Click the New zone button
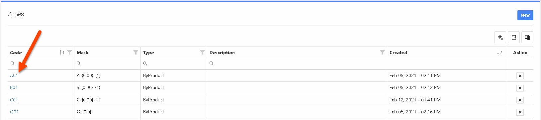 point(525,15)
